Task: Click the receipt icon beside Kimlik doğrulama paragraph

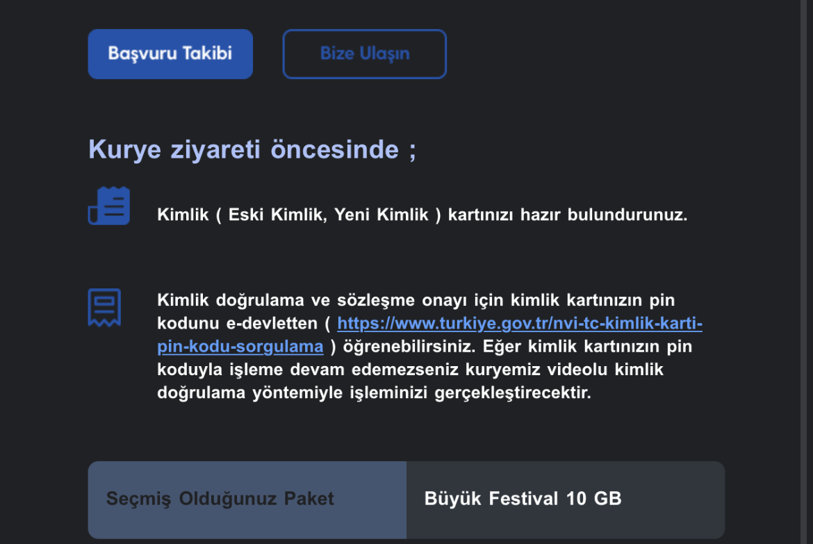Action: tap(104, 307)
